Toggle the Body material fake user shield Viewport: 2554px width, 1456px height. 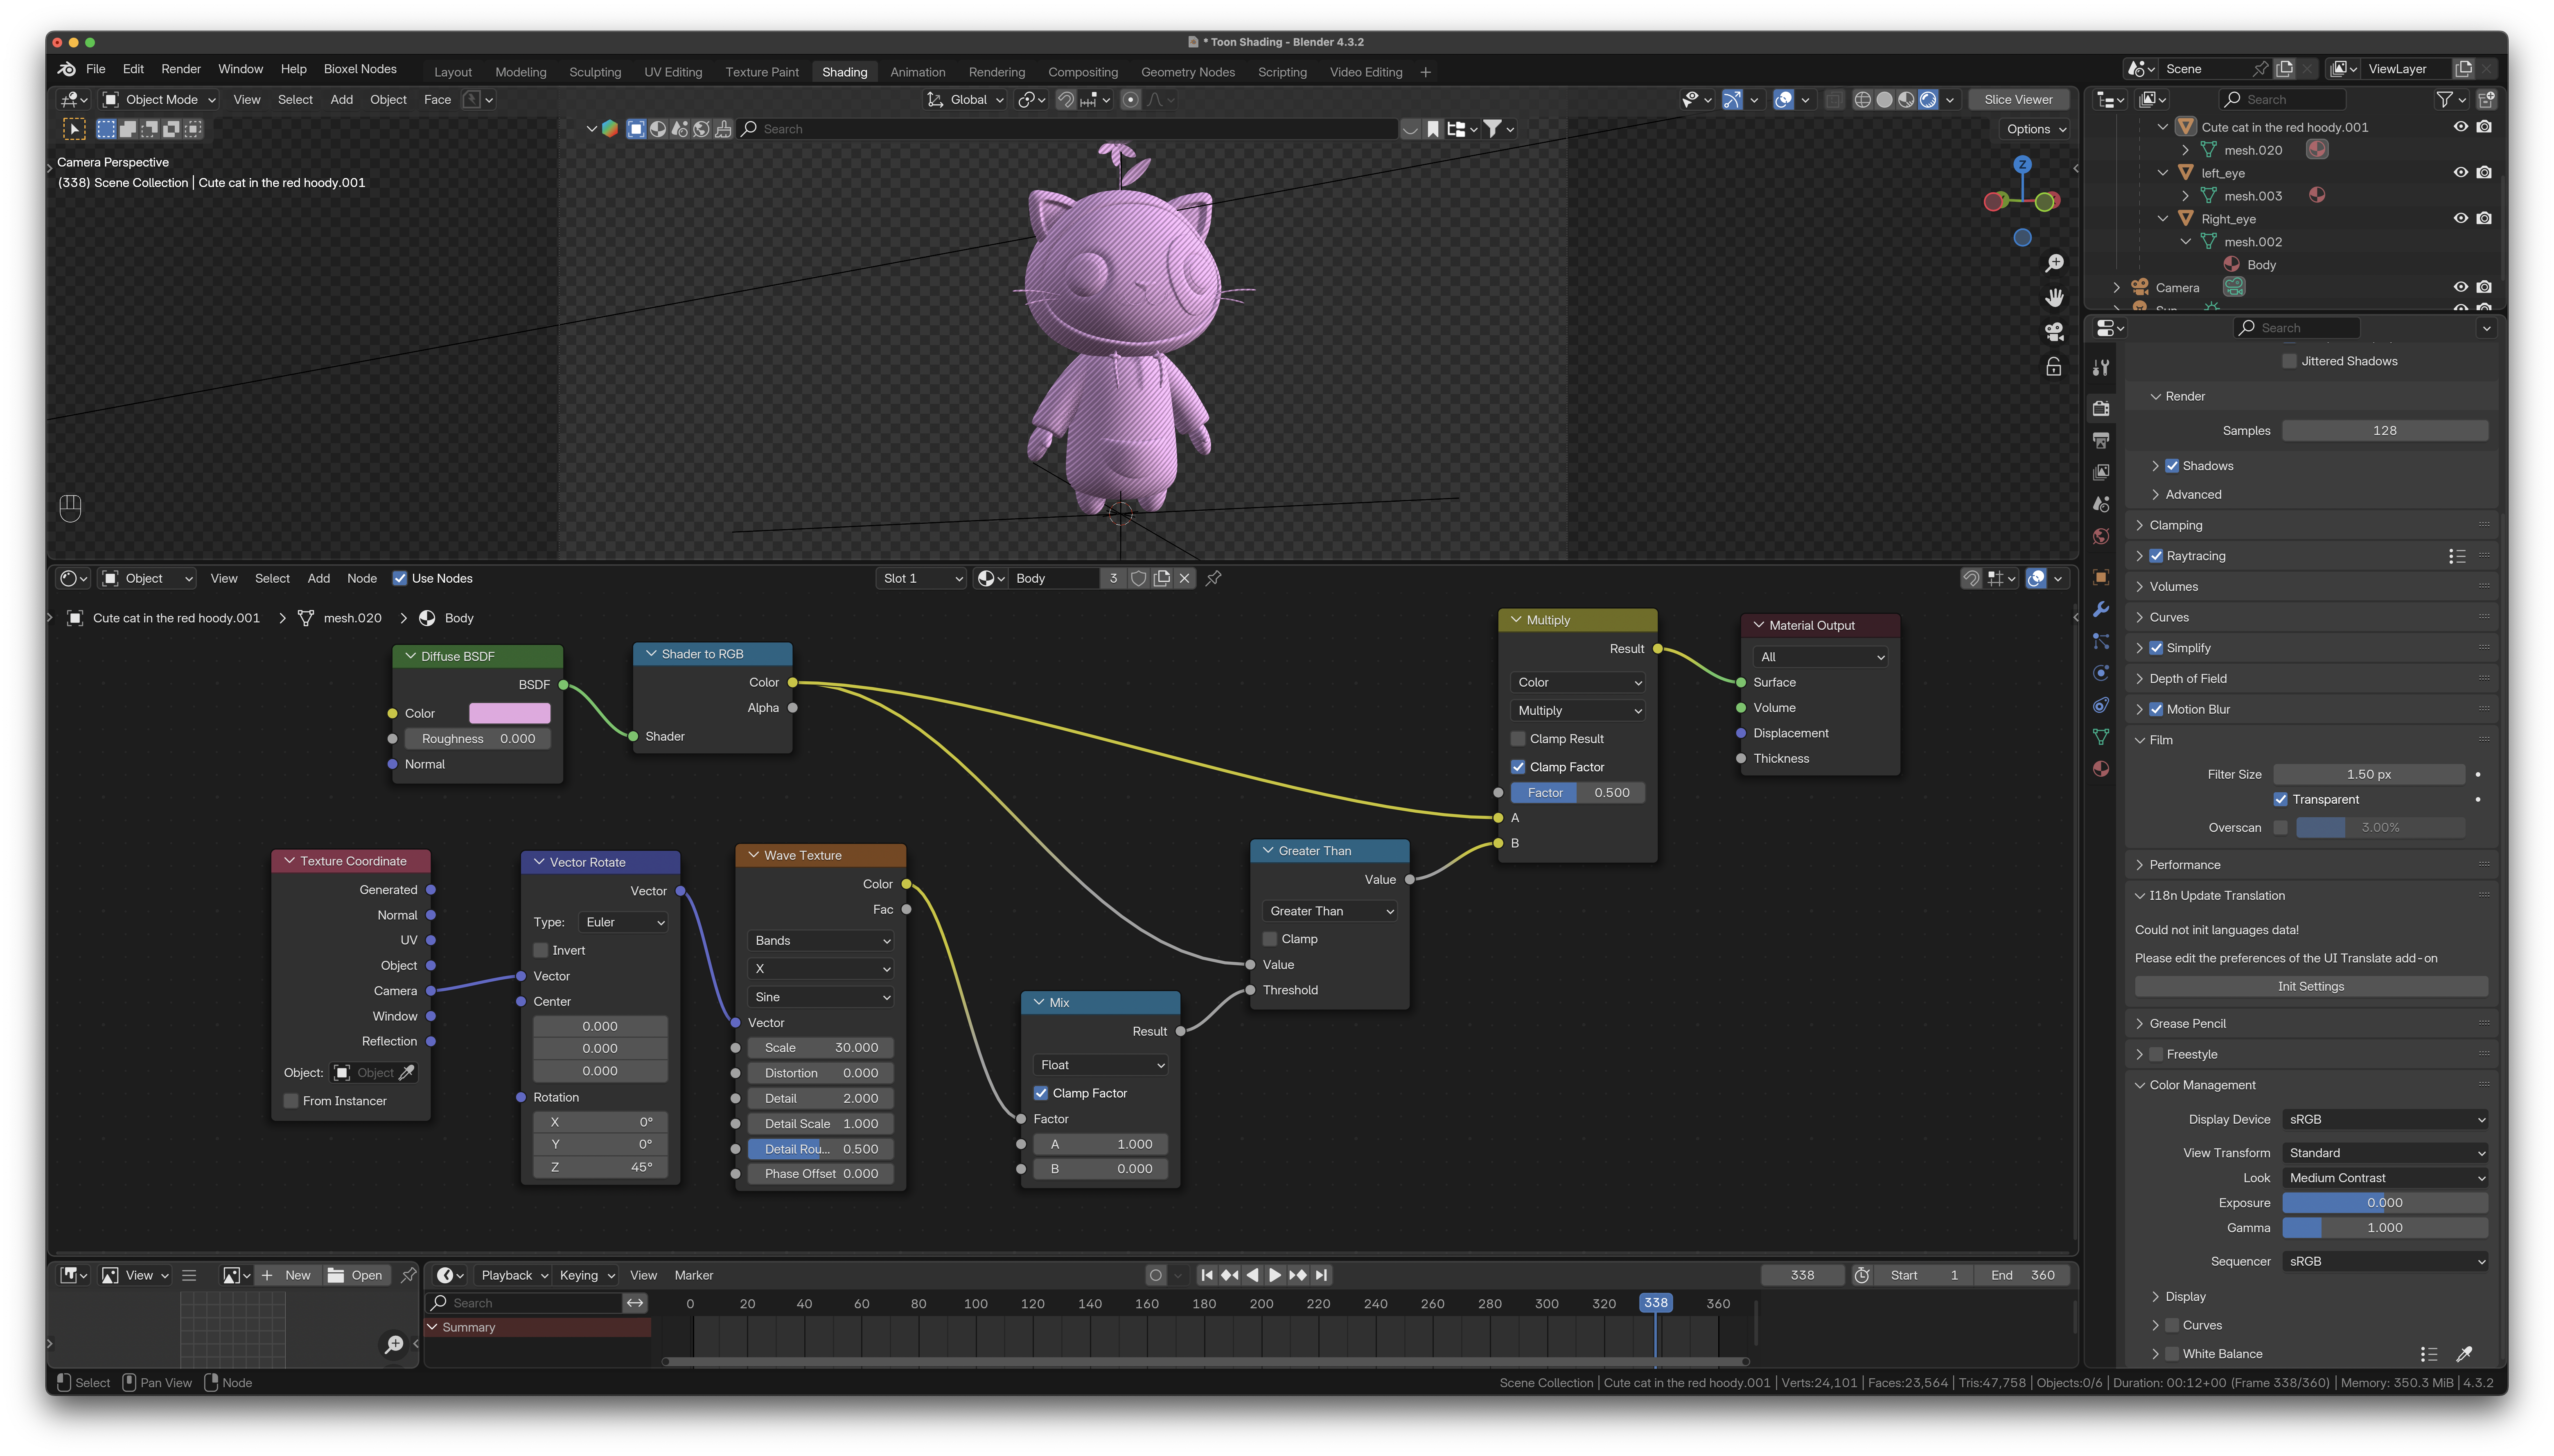(x=1138, y=579)
